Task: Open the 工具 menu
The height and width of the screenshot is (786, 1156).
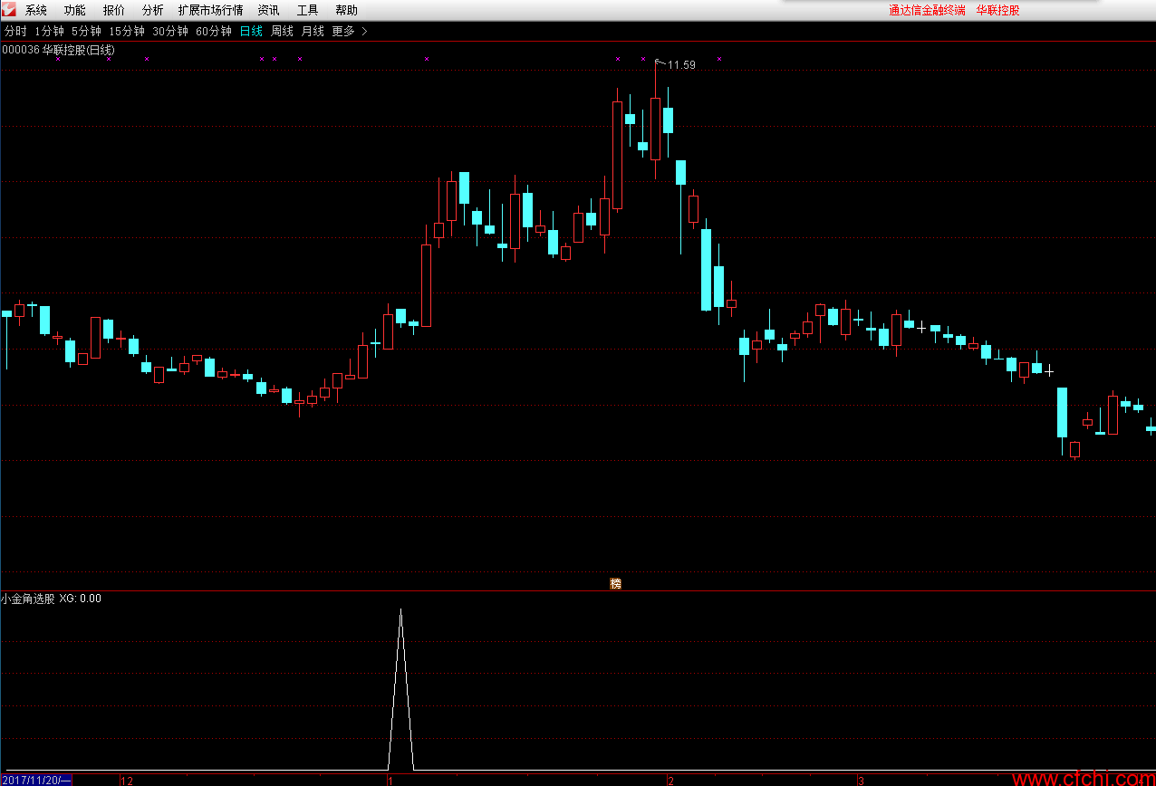Action: (307, 11)
